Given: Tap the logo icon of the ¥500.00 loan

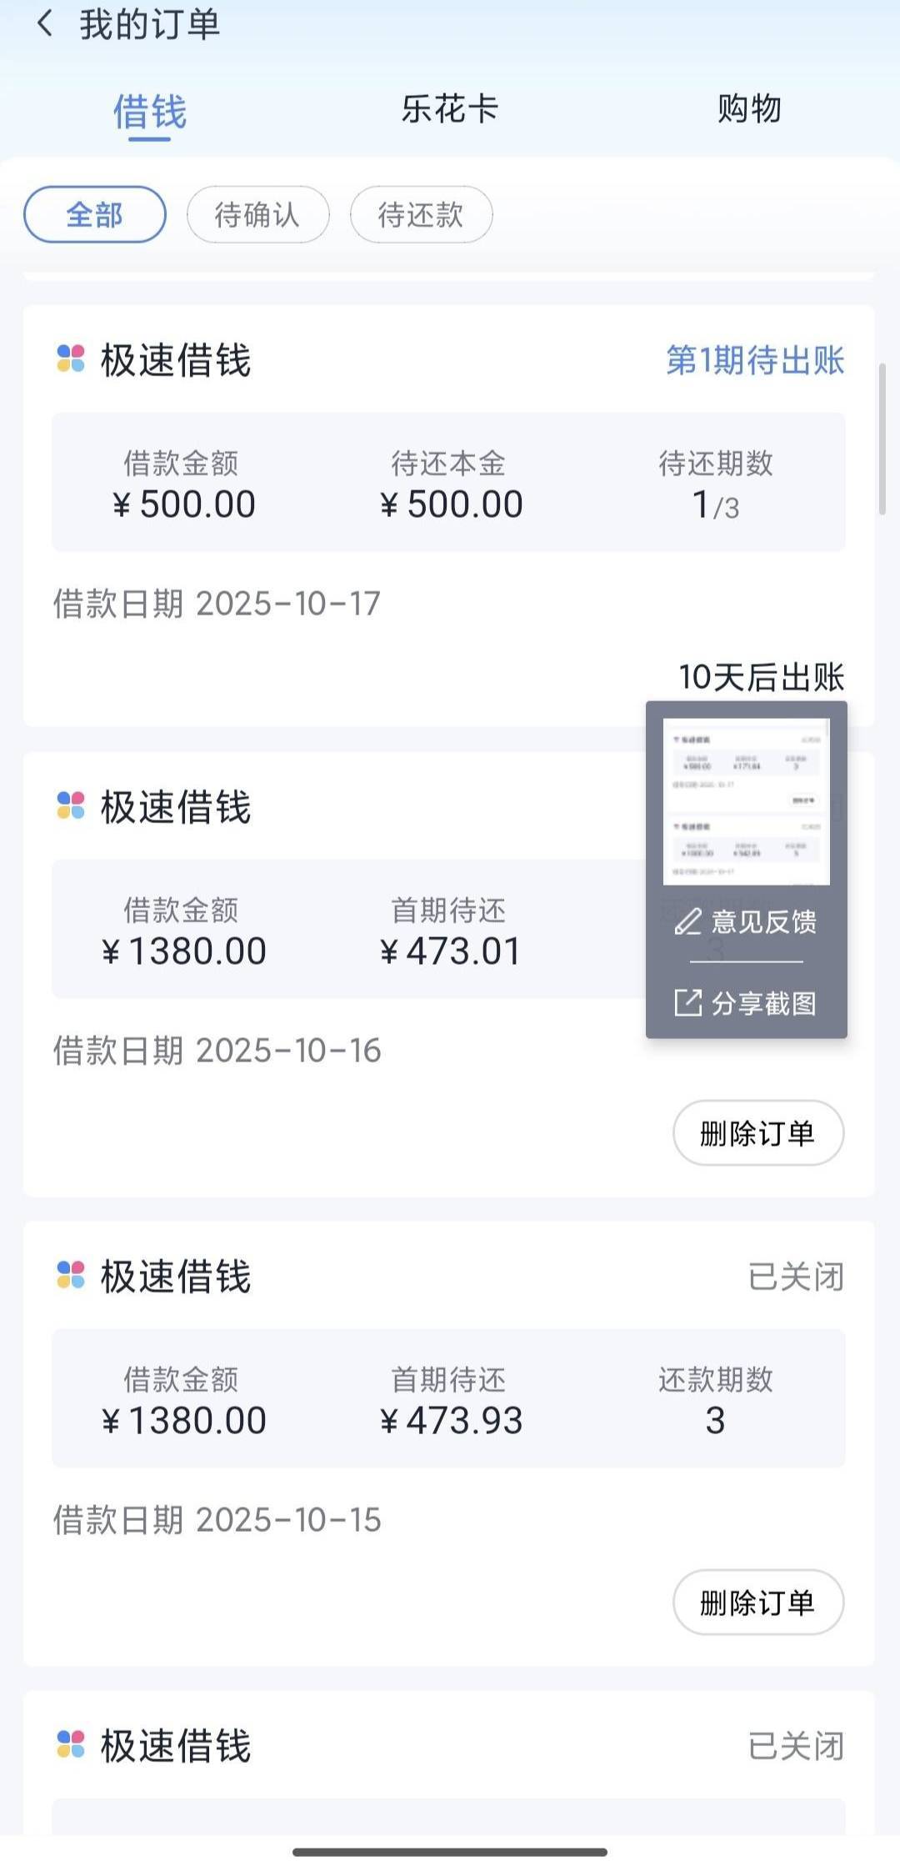Looking at the screenshot, I should pos(71,359).
